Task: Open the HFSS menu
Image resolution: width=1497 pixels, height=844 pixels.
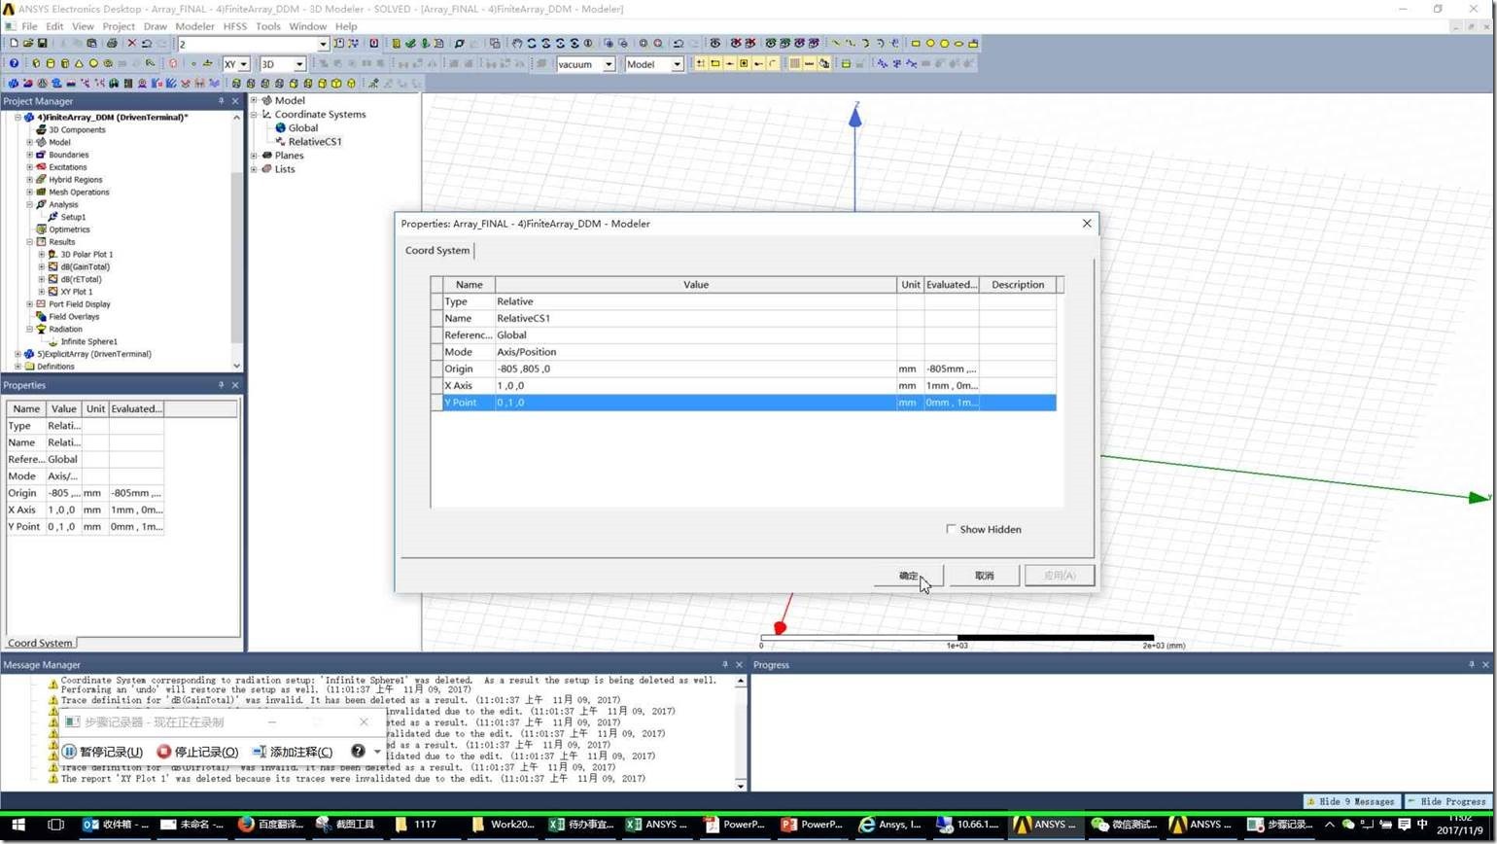Action: tap(234, 26)
